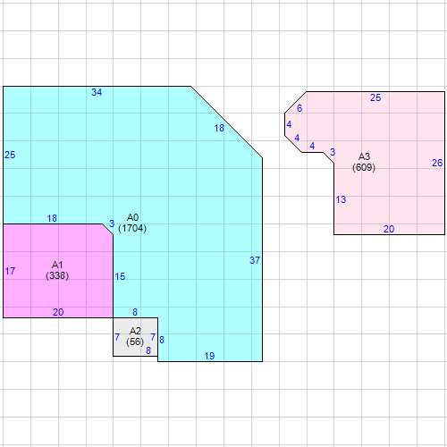Select the A3 (609) area label
Screen dimensions: 447x447
(x=364, y=162)
